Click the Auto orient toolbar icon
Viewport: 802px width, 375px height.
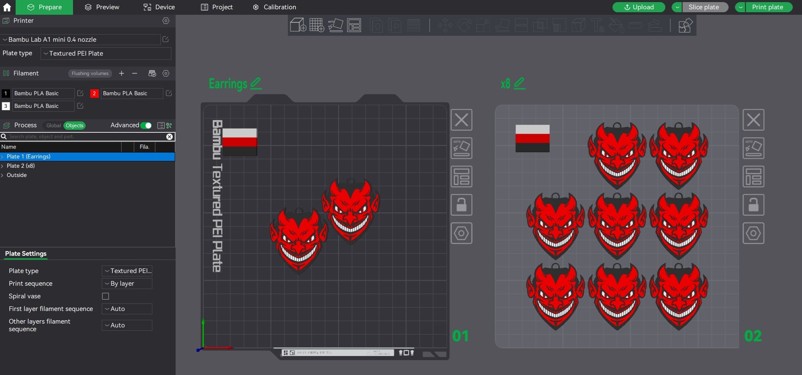336,25
